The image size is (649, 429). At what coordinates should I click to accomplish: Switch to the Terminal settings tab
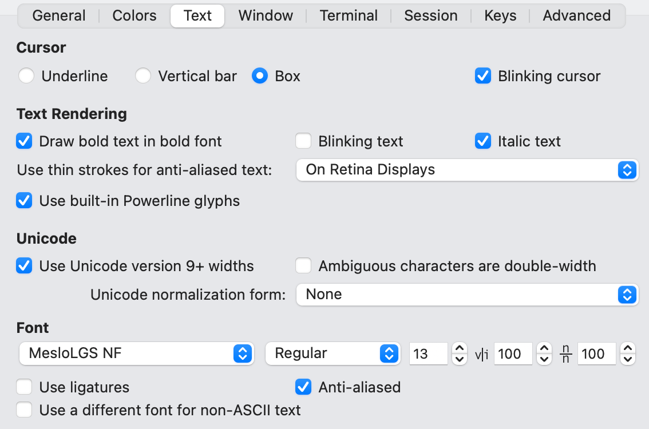click(348, 15)
